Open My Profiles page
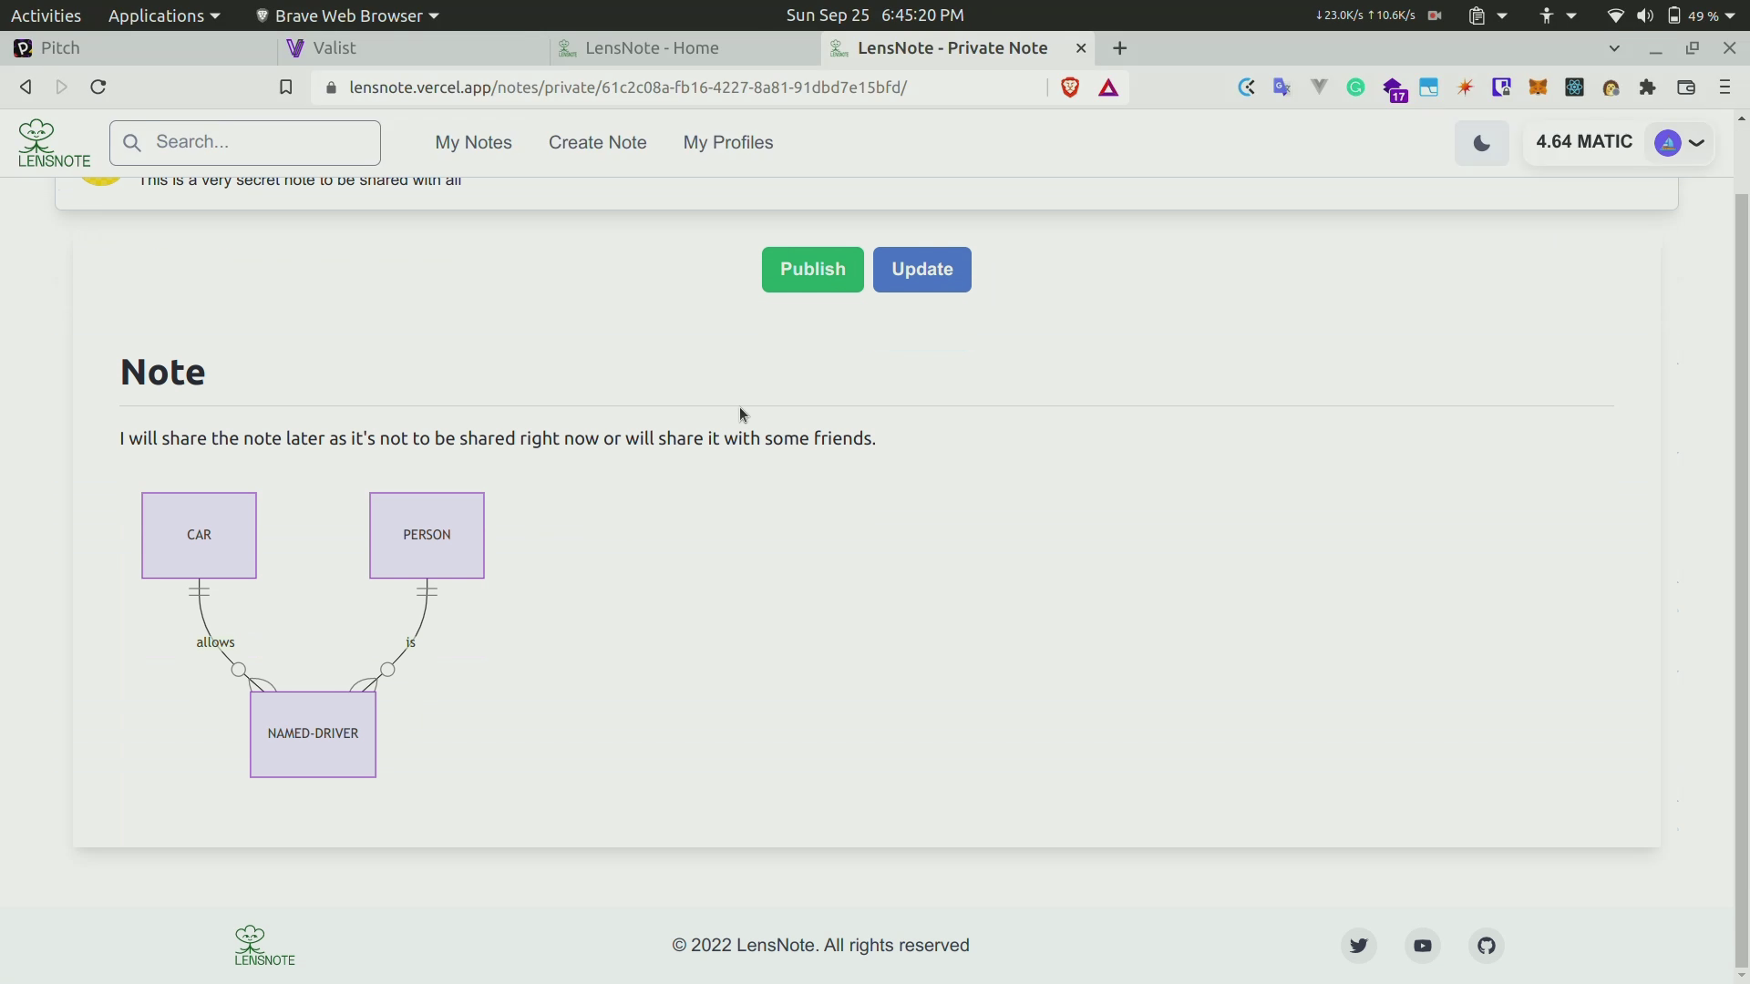The width and height of the screenshot is (1750, 984). click(x=727, y=143)
